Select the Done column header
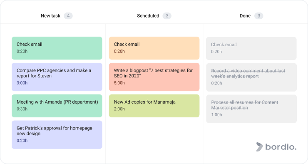This screenshot has width=308, height=164. (245, 16)
